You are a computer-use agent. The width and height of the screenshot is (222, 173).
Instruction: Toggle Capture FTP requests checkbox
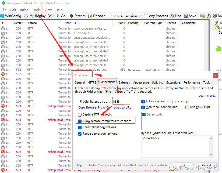80,115
